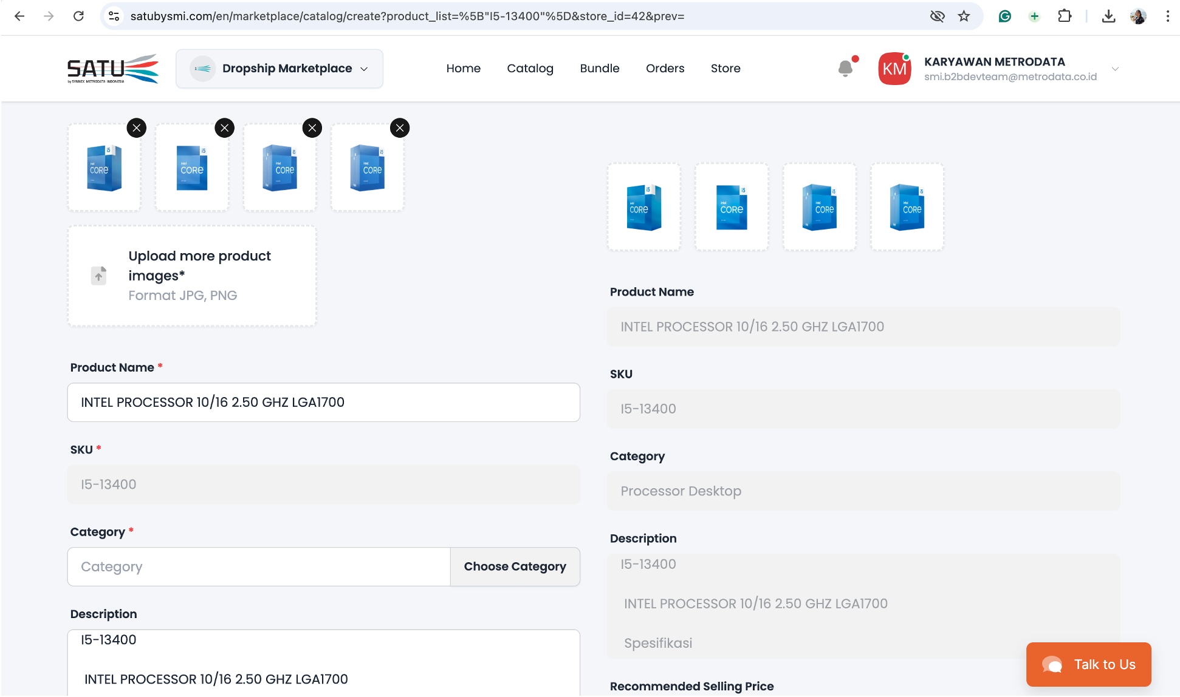Click the upload file arrow icon
Image resolution: width=1180 pixels, height=697 pixels.
point(98,276)
